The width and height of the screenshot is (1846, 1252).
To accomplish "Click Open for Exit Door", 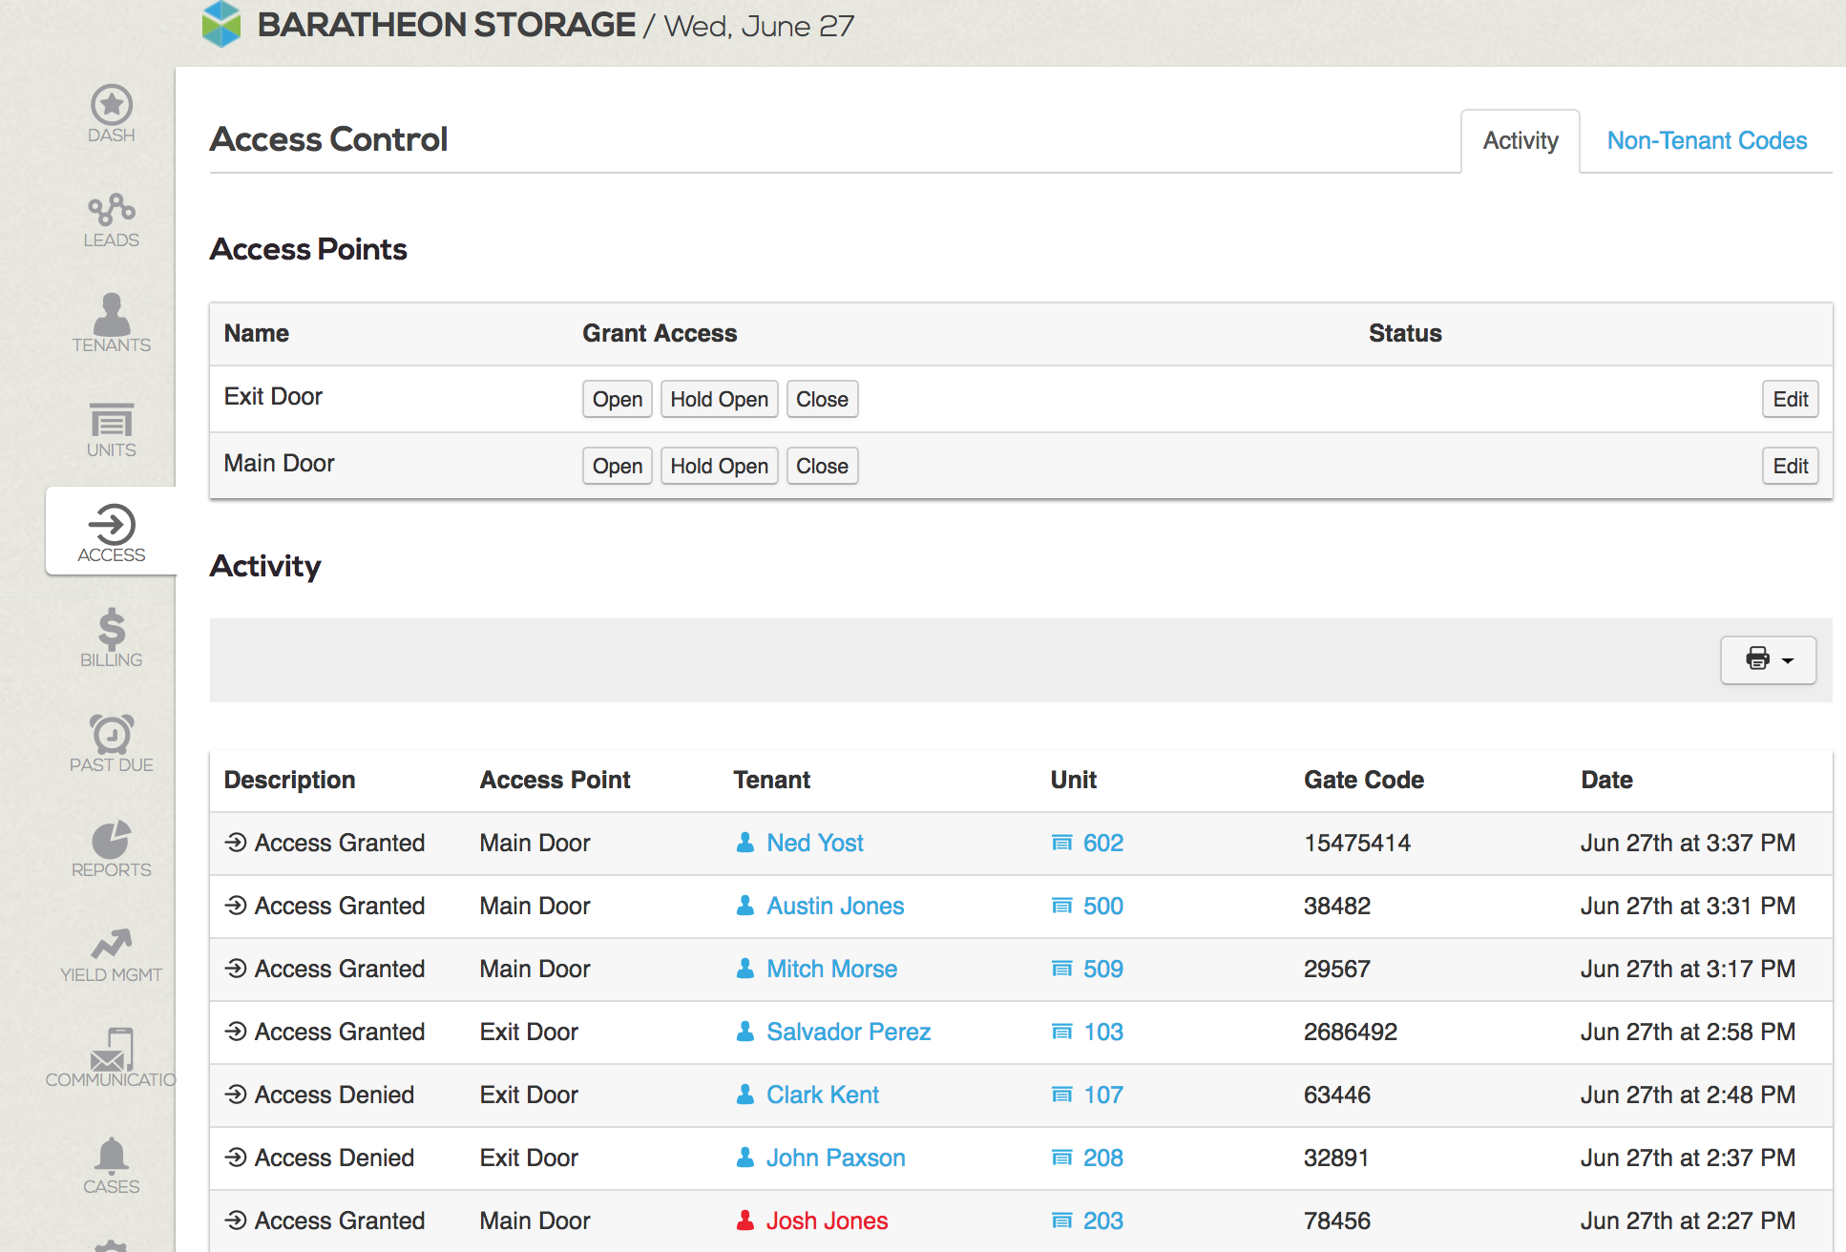I will 617,399.
